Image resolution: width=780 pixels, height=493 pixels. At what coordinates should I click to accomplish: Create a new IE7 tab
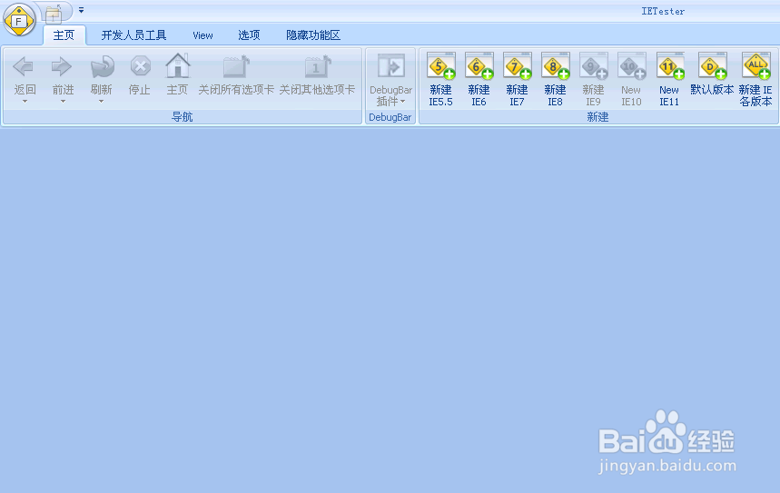coord(517,80)
